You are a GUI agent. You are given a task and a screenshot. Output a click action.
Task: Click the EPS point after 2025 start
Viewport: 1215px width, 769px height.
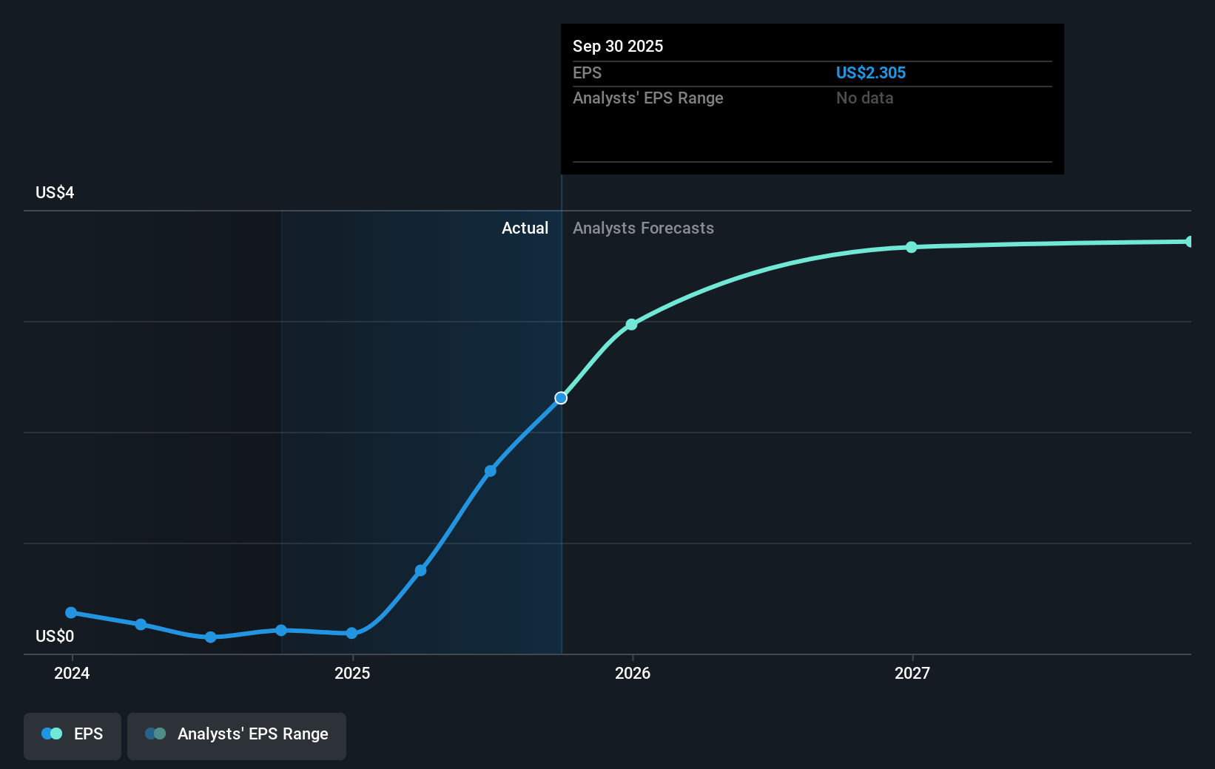click(420, 570)
